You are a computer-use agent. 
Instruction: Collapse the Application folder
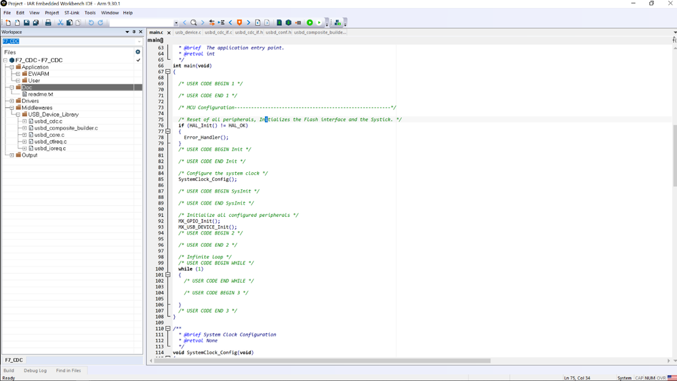coord(12,67)
